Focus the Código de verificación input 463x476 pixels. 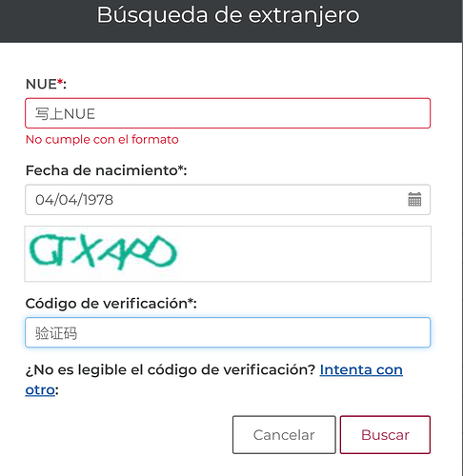coord(228,332)
